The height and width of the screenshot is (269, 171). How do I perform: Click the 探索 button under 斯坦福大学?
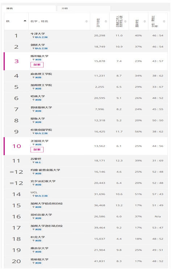[x=37, y=65]
